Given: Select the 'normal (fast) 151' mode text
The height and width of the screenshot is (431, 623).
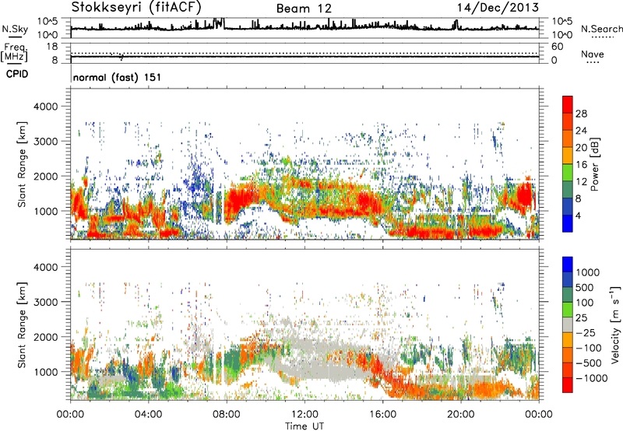Looking at the screenshot, I should point(118,77).
